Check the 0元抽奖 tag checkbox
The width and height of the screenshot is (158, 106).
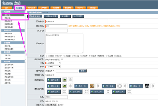tap(46, 56)
